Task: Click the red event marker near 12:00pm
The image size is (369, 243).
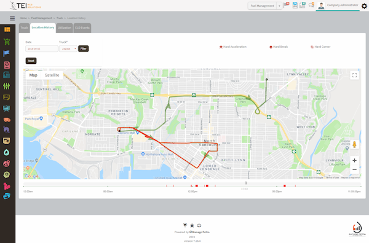Action: click(197, 186)
